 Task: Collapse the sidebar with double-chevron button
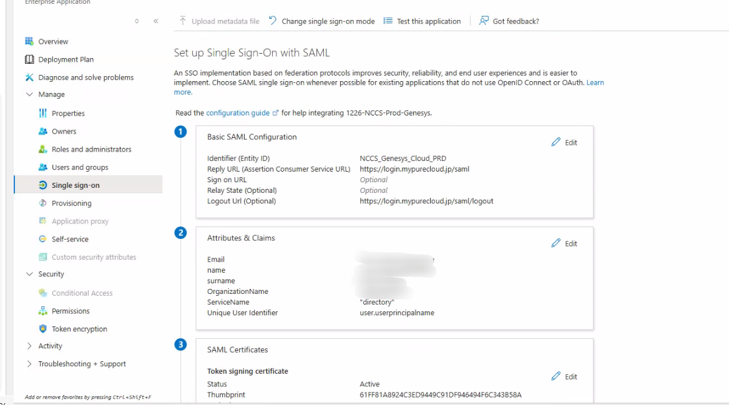[156, 21]
